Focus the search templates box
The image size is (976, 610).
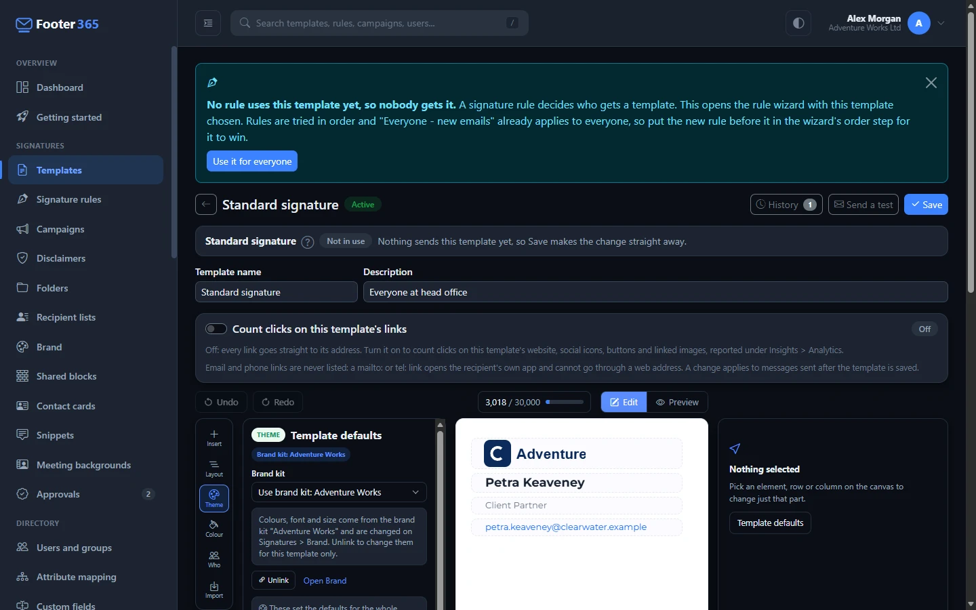pyautogui.click(x=380, y=23)
